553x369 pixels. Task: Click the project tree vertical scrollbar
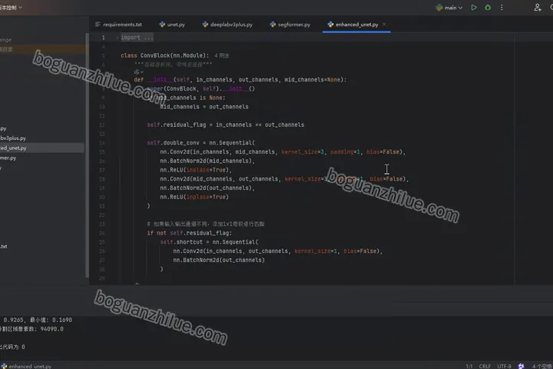point(87,155)
